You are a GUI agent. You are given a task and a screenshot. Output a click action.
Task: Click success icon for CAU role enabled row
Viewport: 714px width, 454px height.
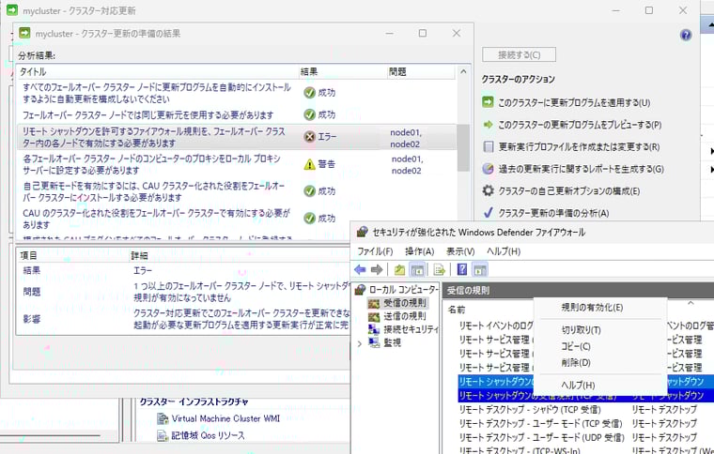click(x=310, y=219)
